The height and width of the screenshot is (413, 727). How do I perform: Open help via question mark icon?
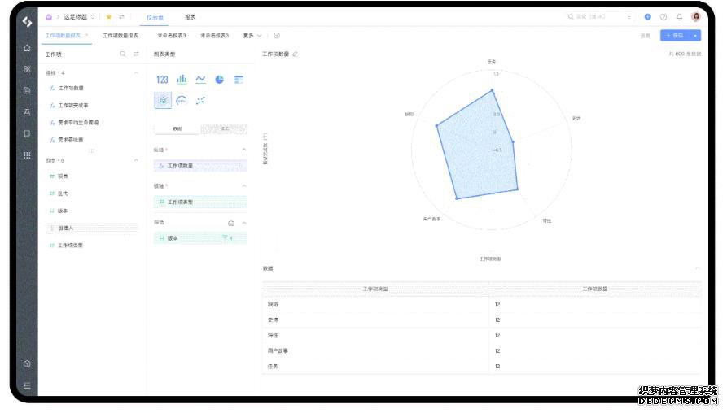pos(663,17)
